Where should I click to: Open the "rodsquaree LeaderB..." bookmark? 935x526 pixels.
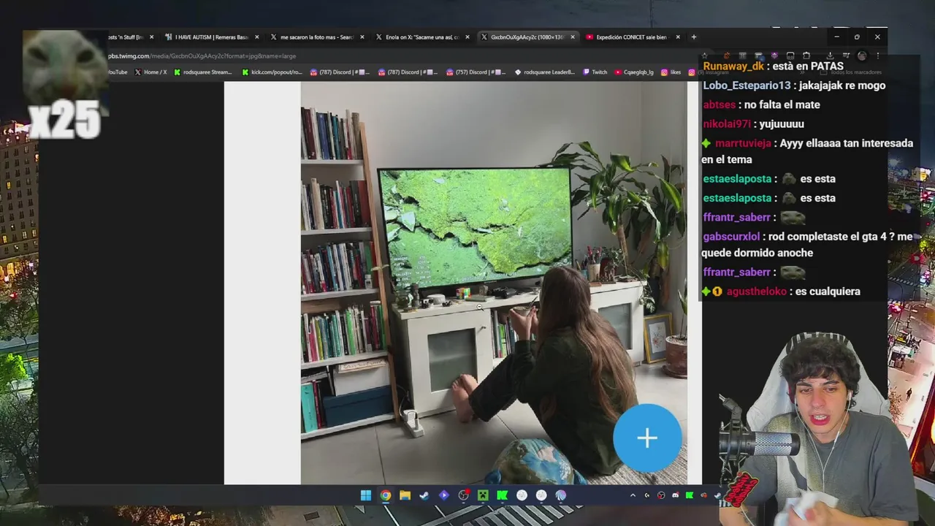tap(544, 72)
